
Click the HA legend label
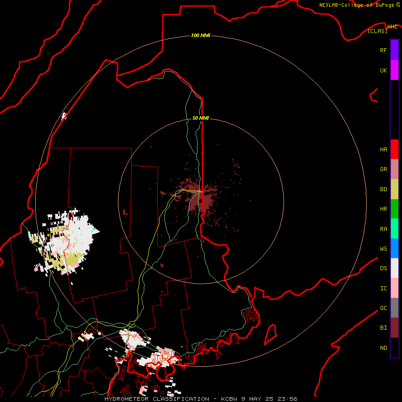coord(383,150)
